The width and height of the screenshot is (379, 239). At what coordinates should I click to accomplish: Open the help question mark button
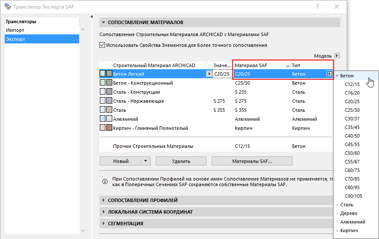[x=317, y=6]
